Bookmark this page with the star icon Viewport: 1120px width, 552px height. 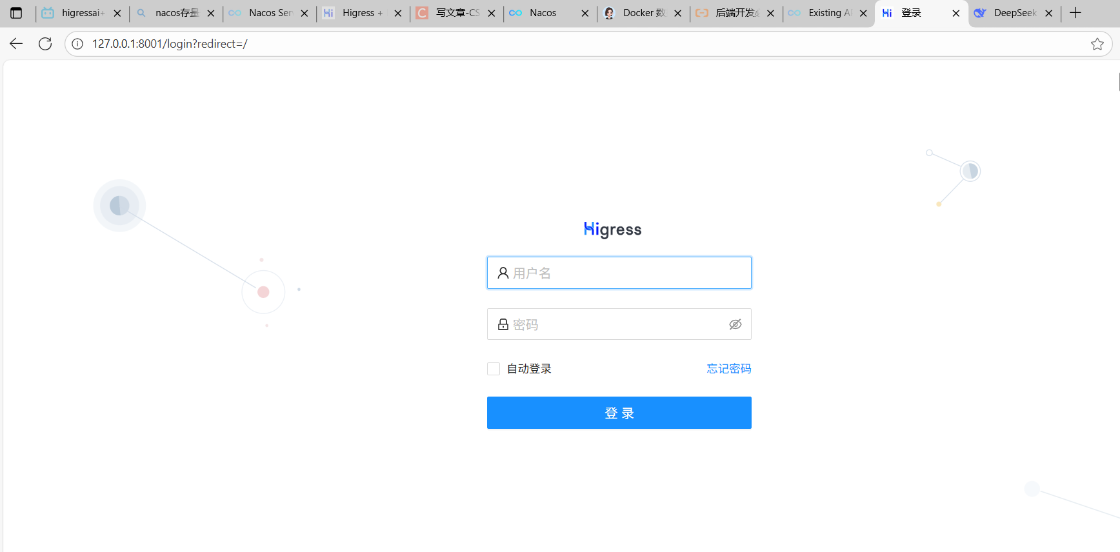click(1097, 44)
